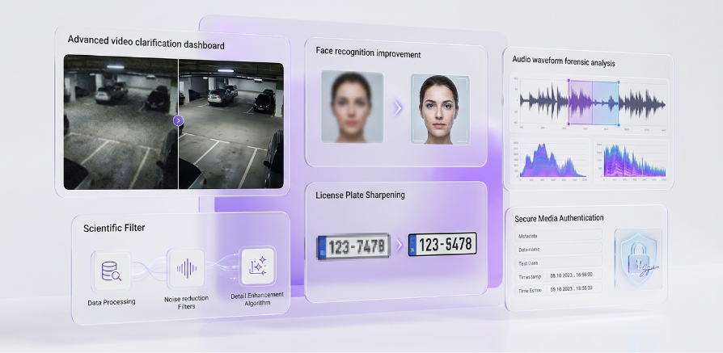This screenshot has height=353, width=723.
Task: Click the highlighted audio waveform selection region
Action: tap(594, 103)
